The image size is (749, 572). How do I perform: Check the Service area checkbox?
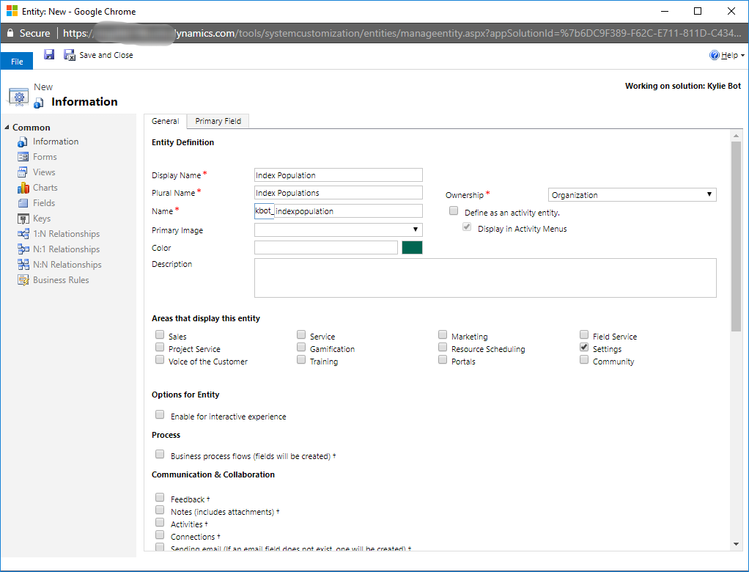[x=301, y=334]
